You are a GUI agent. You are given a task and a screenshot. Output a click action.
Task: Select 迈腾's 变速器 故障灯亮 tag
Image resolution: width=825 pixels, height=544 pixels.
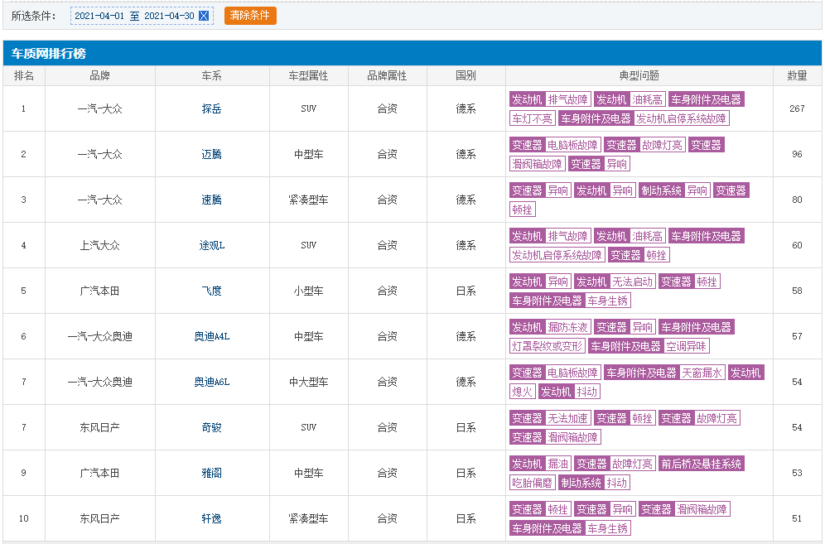(644, 145)
